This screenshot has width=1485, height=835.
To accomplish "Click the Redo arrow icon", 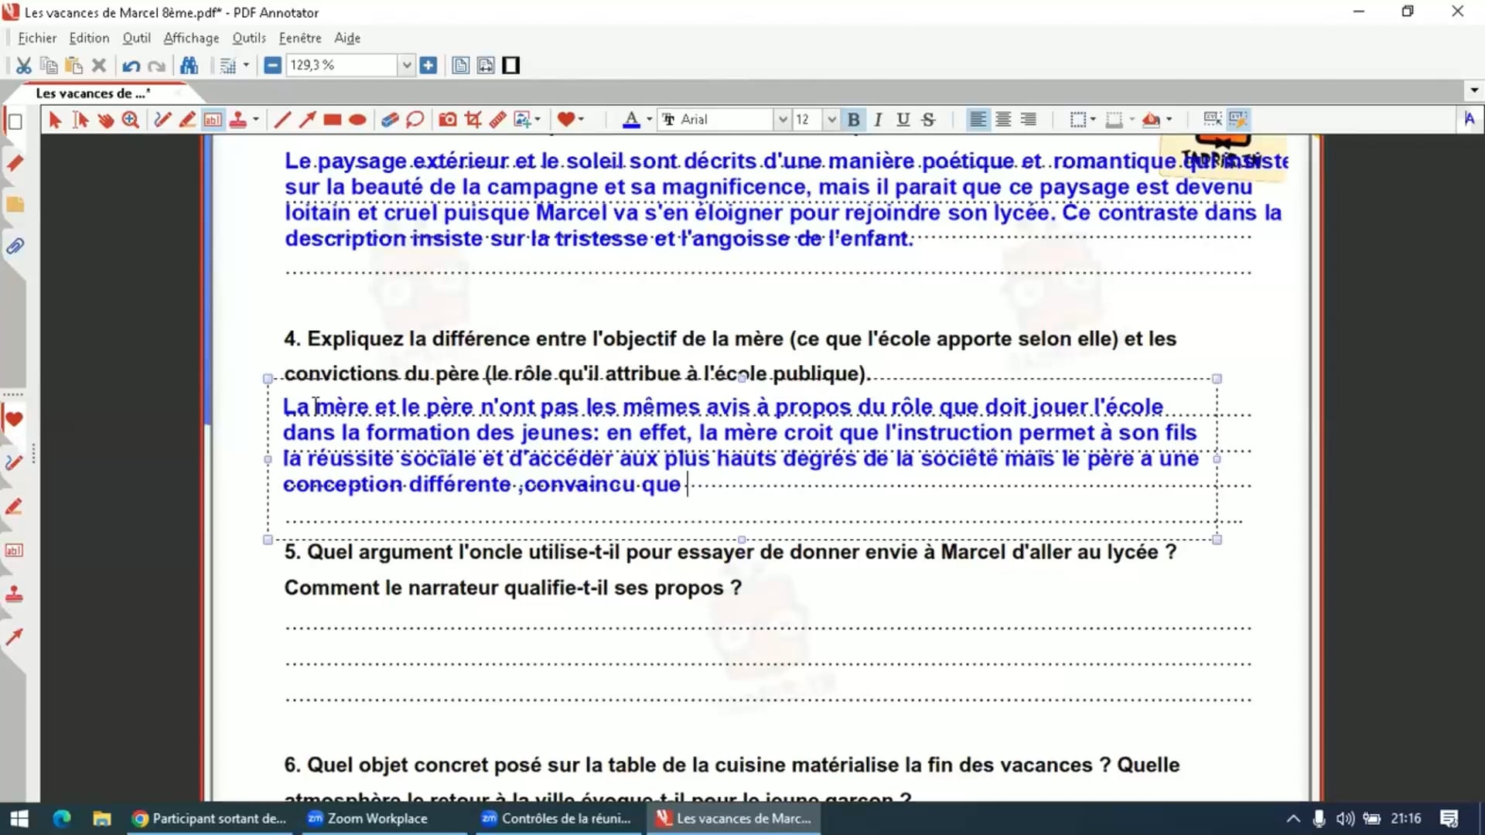I will (156, 66).
